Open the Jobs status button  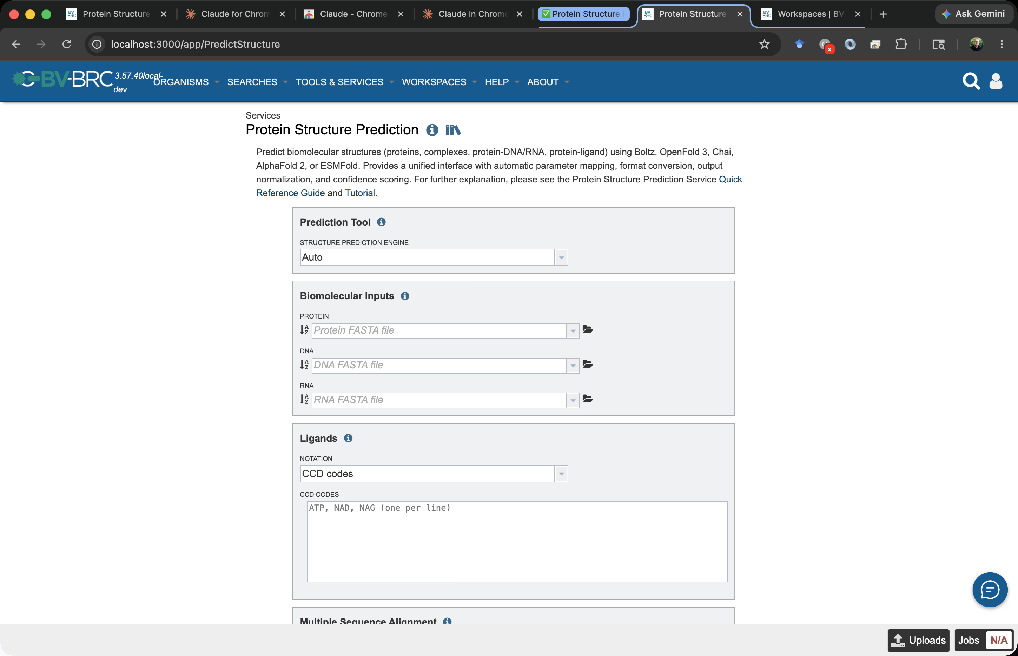pyautogui.click(x=984, y=640)
